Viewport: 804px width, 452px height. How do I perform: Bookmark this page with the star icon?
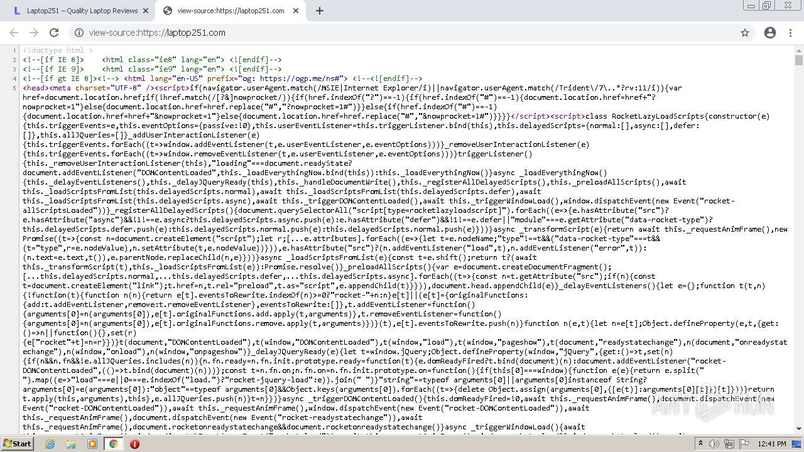[745, 33]
